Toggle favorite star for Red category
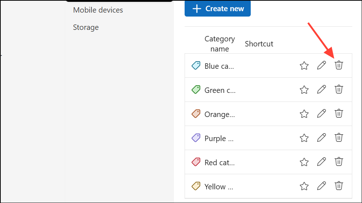 [x=304, y=162]
